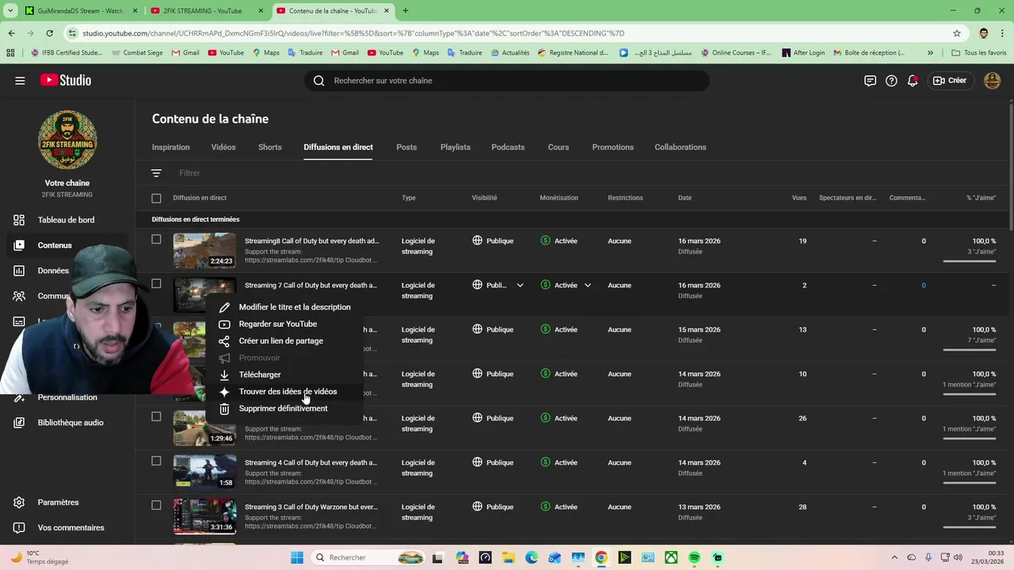Open the Streaming8 thumbnail showing 2:24:23

[204, 250]
